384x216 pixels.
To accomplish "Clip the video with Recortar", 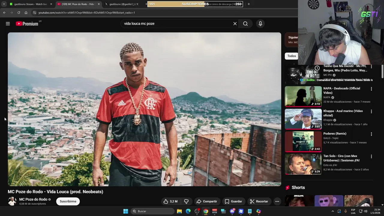I will pyautogui.click(x=259, y=201).
